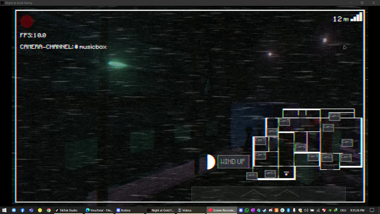Click the Roblox tray icon

click(241, 210)
